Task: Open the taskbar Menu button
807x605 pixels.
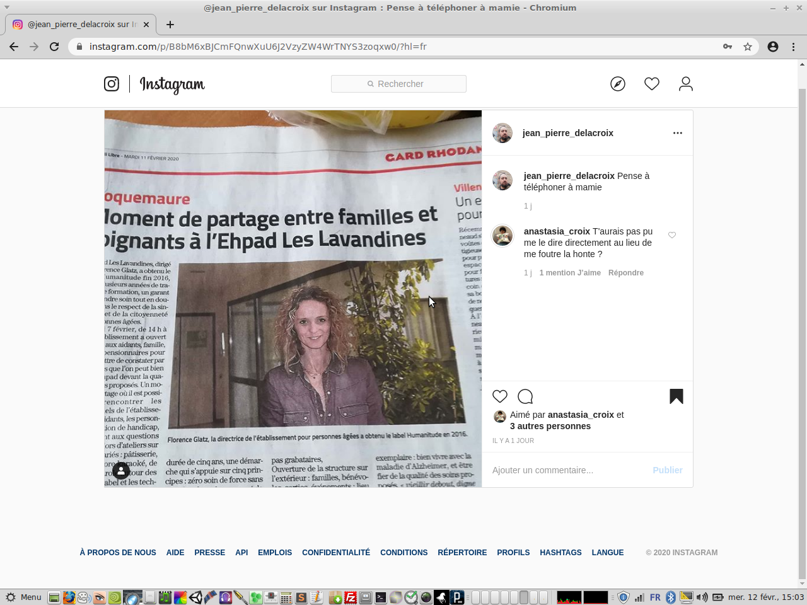Action: click(23, 597)
